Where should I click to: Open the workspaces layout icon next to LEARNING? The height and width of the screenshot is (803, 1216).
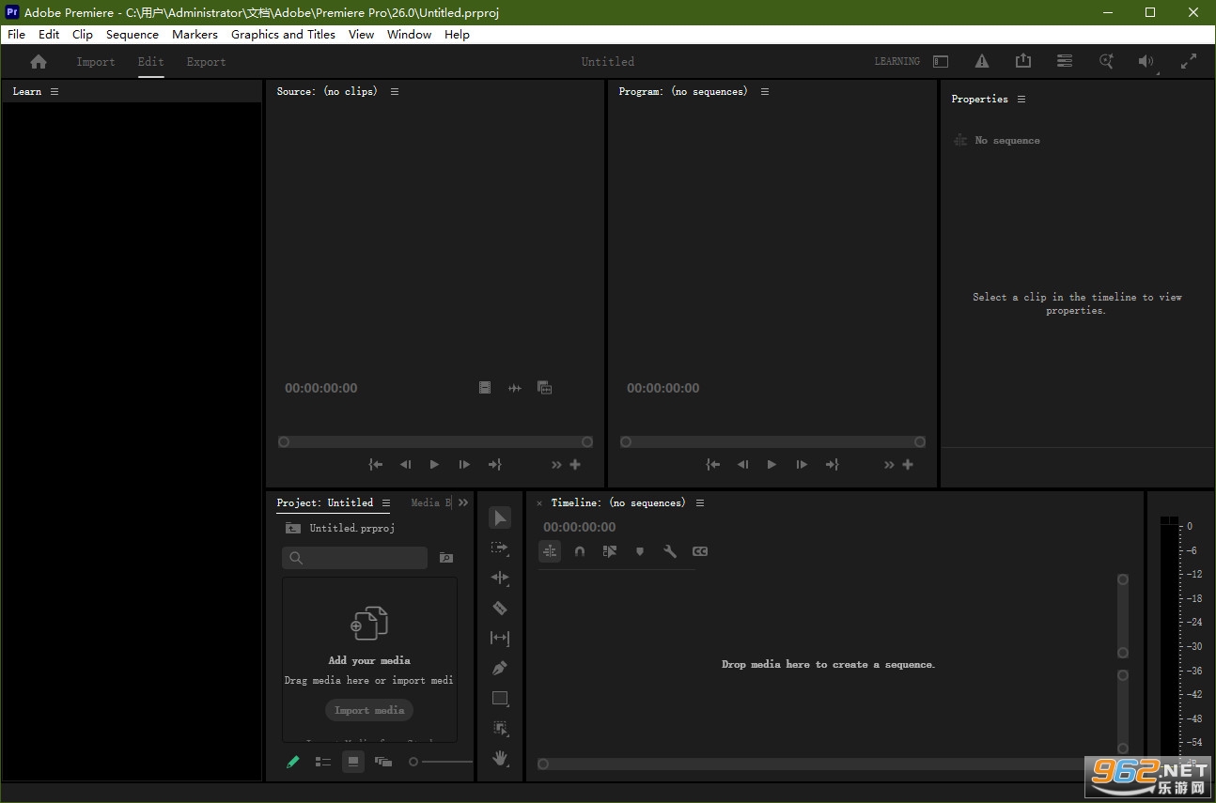941,62
